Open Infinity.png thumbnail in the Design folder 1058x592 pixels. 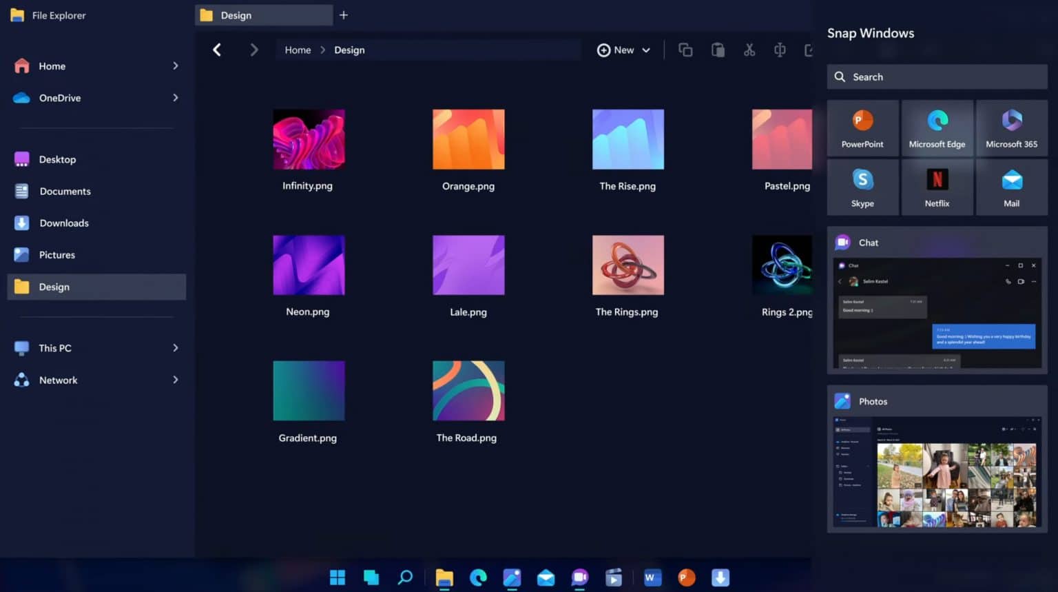[309, 139]
